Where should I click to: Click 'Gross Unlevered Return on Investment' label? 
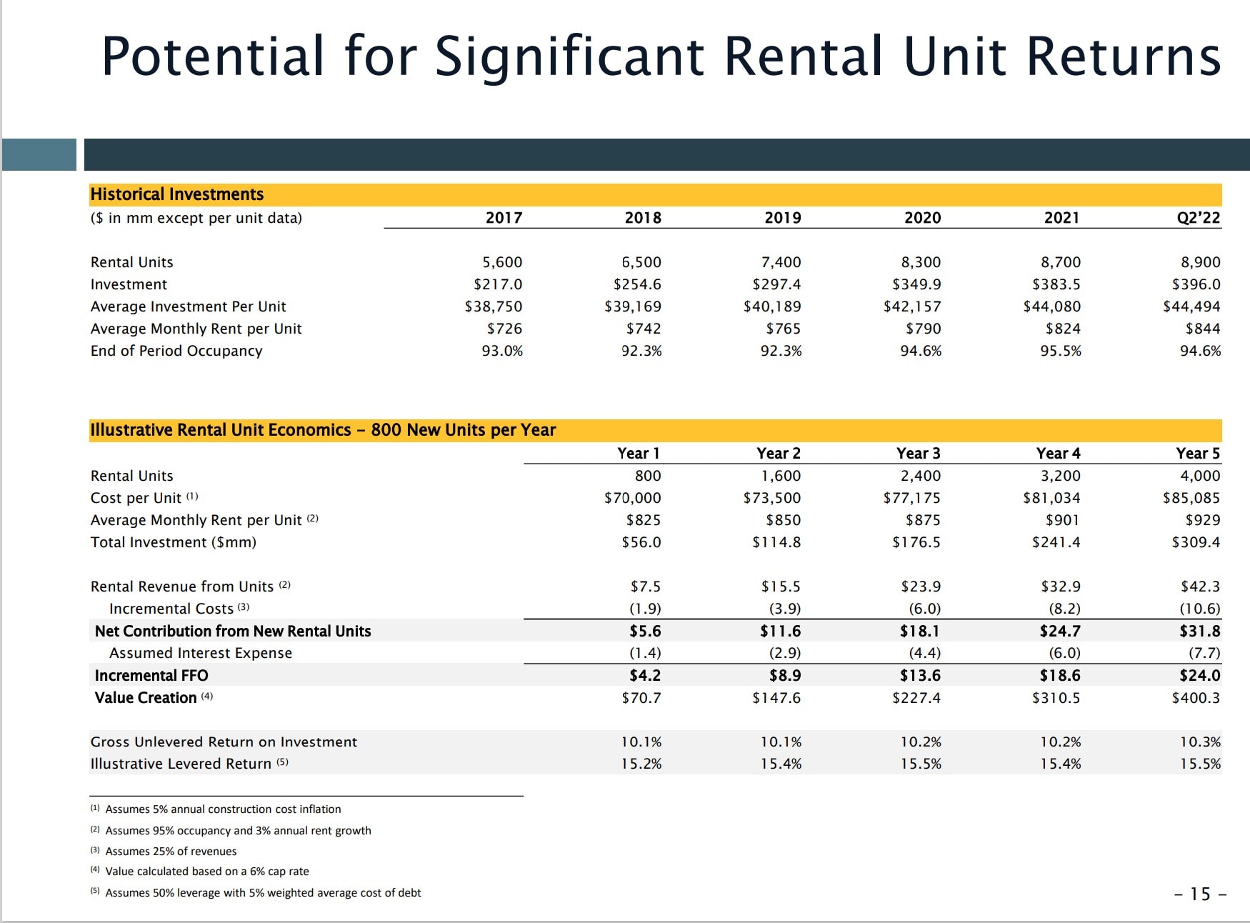point(224,742)
